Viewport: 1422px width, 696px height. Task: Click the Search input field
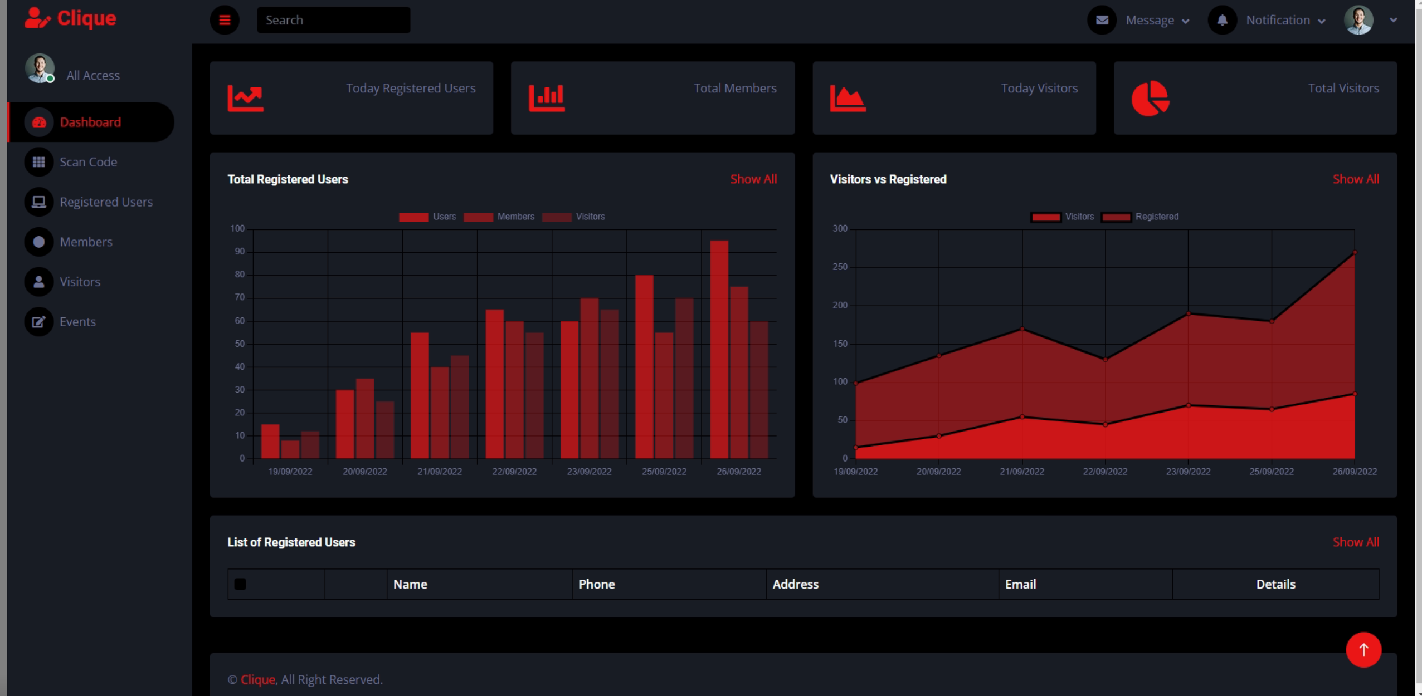point(333,20)
